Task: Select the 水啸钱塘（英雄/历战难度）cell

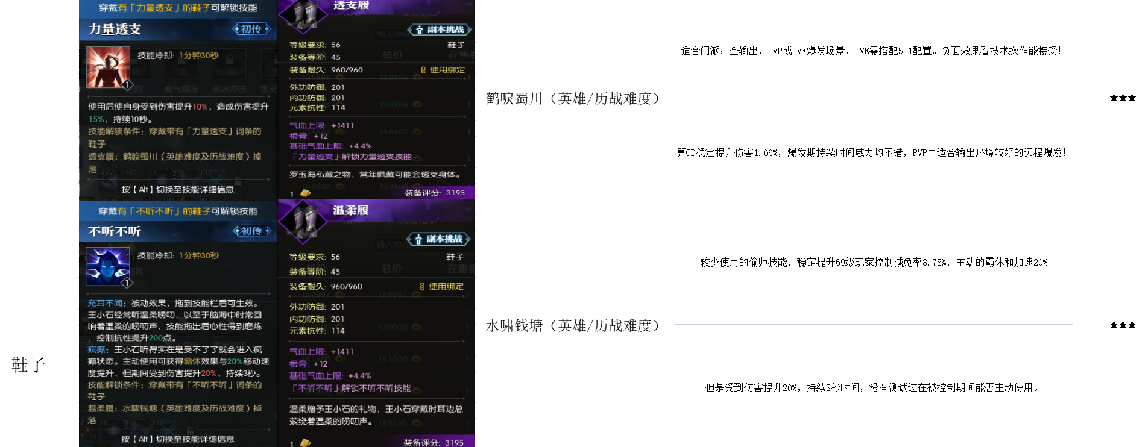Action: (x=575, y=325)
